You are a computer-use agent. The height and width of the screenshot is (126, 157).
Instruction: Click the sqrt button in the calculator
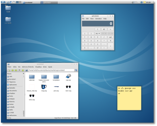(x=111, y=37)
